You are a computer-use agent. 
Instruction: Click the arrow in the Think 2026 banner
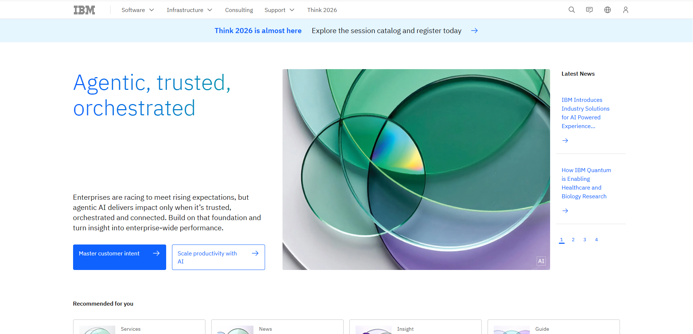click(474, 31)
